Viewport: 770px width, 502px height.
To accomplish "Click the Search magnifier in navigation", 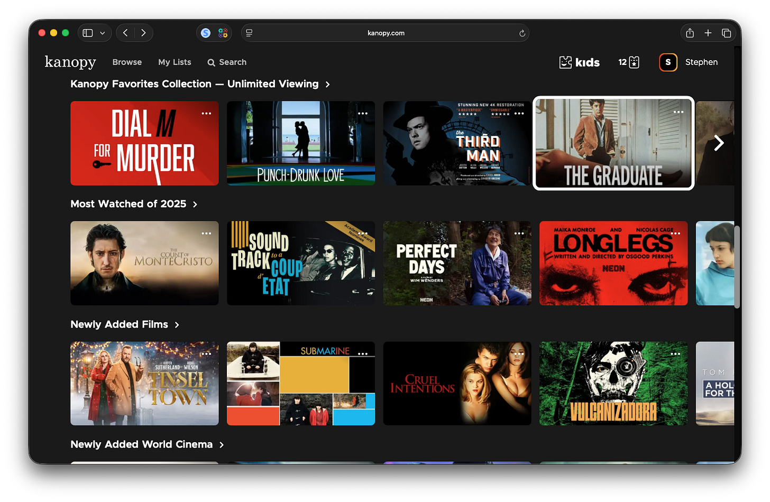I will point(211,62).
